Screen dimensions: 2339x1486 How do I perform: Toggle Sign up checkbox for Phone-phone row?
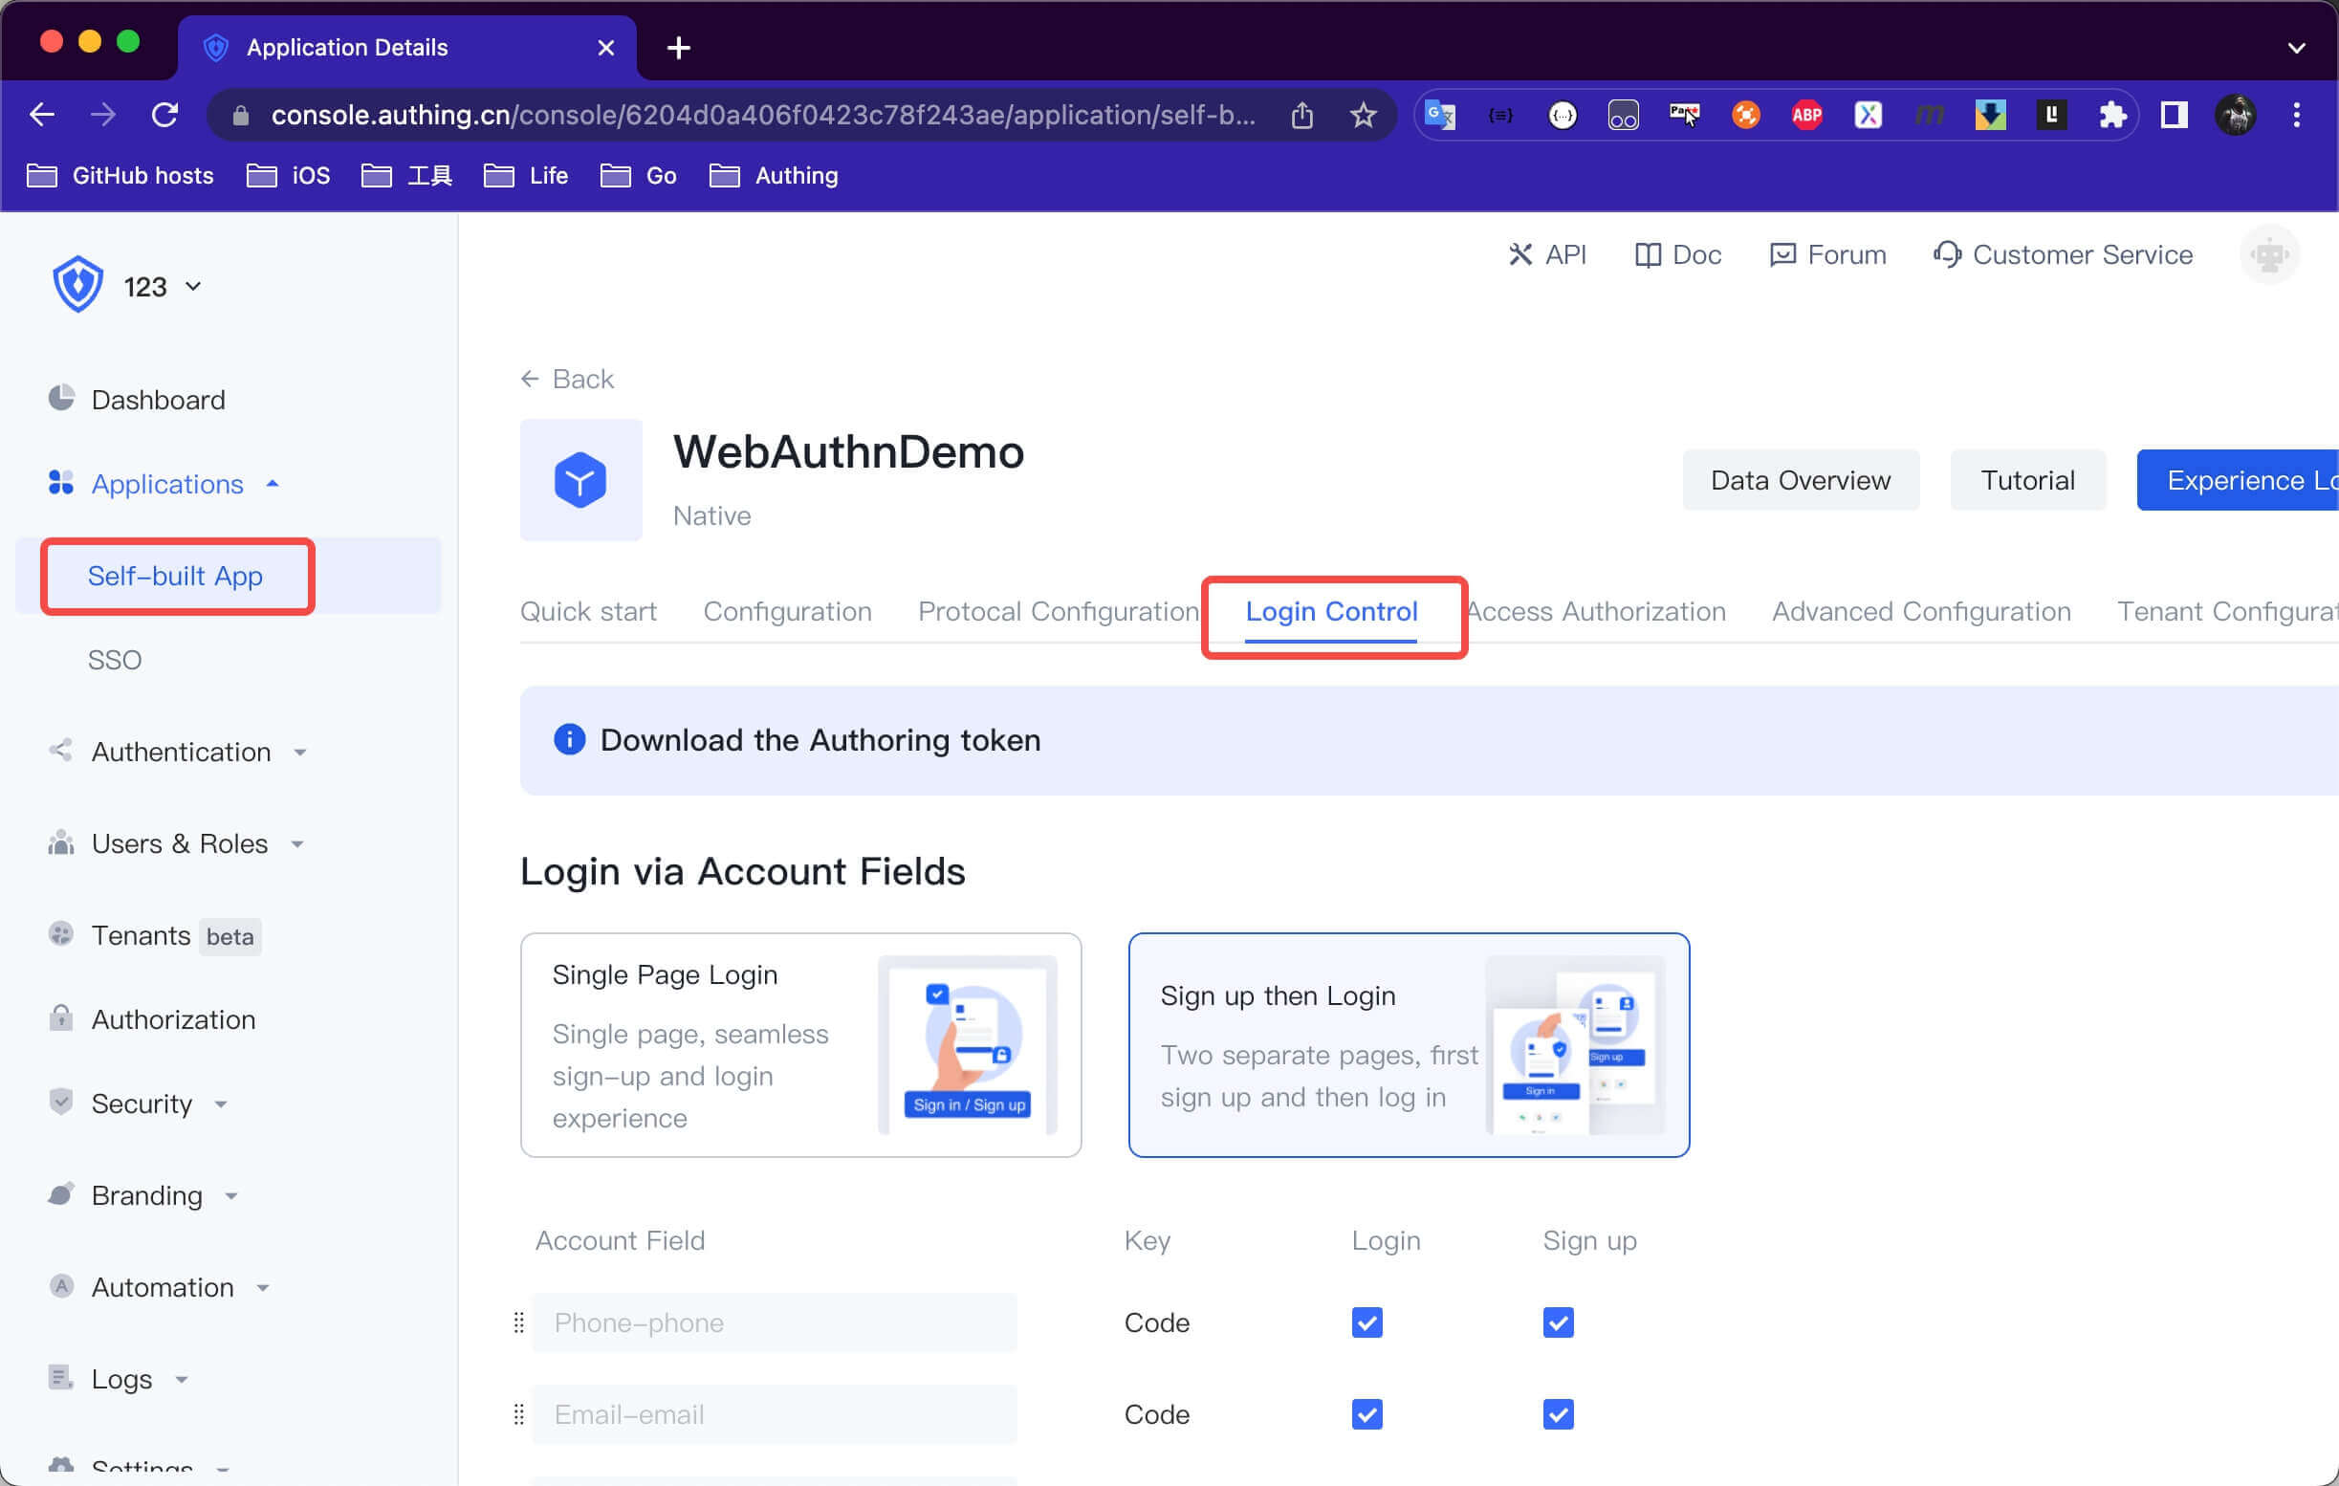1558,1322
